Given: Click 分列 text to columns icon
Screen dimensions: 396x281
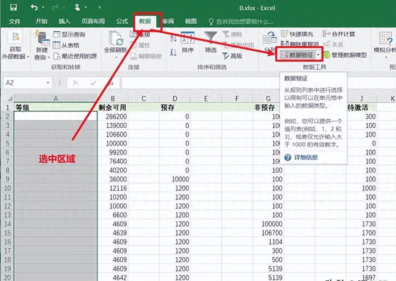Looking at the screenshot, I should (269, 42).
